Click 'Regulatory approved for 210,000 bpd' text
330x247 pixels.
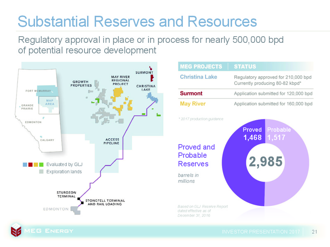[x=273, y=77]
